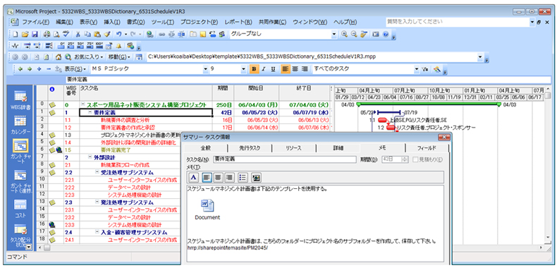
Task: Open task notes via yellow note icon
Action: (x=202, y=35)
